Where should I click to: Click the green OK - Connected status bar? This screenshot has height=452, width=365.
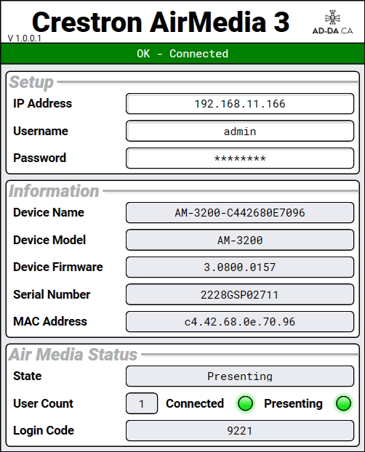click(x=182, y=54)
